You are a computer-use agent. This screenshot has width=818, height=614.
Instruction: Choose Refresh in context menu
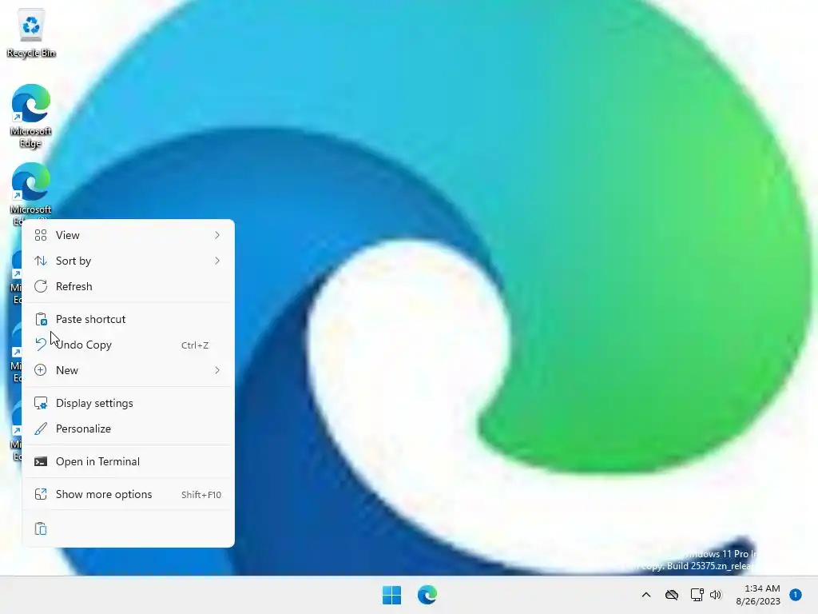129,286
